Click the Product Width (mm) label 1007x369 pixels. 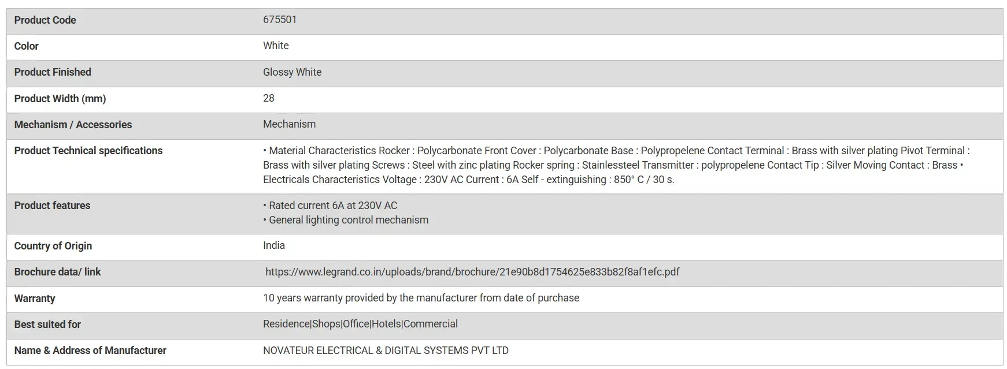(x=60, y=99)
